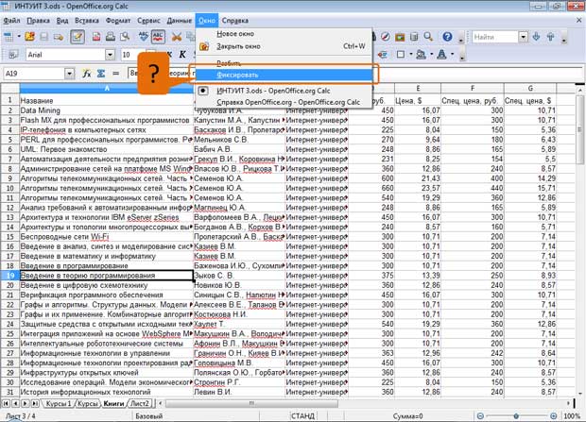Click the last sheet navigation button
The height and width of the screenshot is (422, 586).
point(35,404)
